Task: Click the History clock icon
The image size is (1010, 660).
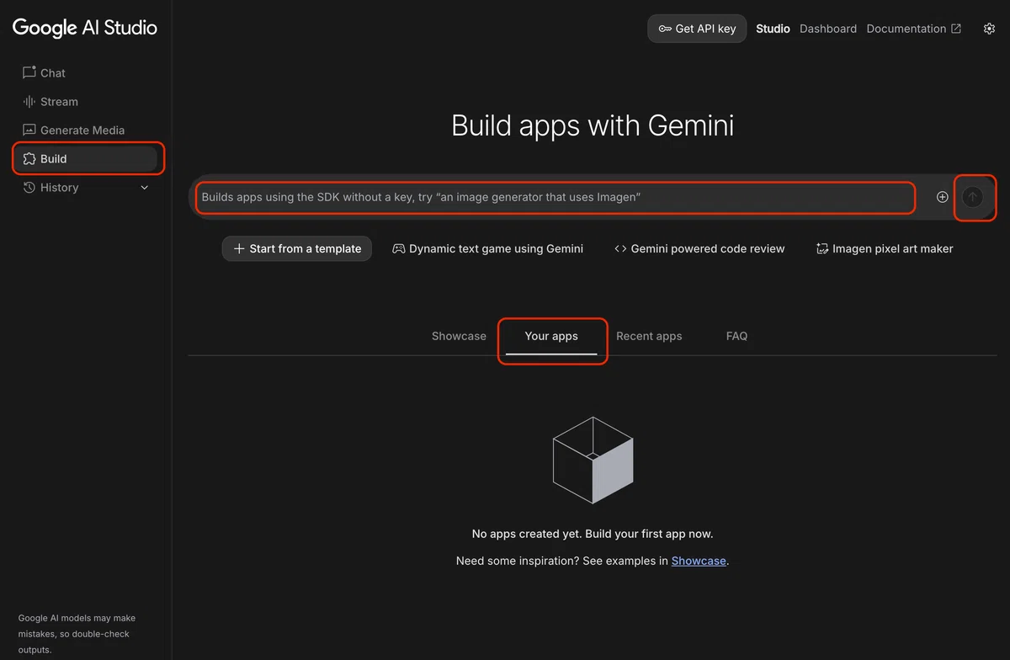Action: (29, 188)
